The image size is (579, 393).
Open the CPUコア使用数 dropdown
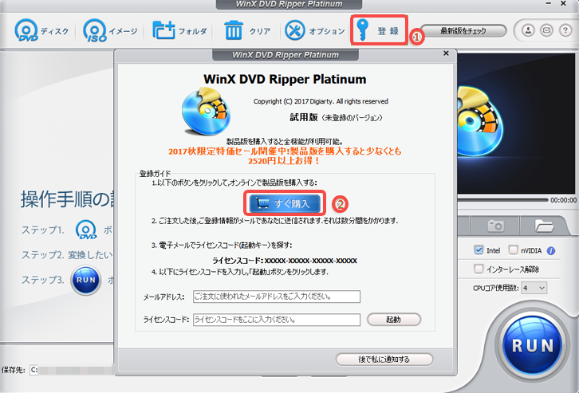coord(534,288)
